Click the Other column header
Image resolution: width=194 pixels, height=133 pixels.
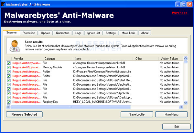coord(146,59)
